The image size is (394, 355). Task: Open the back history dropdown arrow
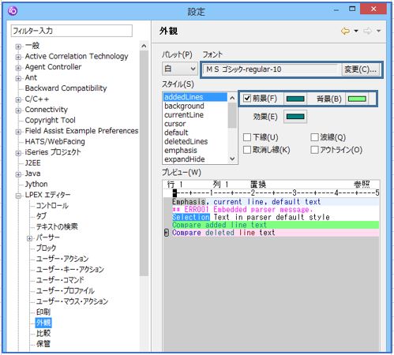pyautogui.click(x=356, y=31)
